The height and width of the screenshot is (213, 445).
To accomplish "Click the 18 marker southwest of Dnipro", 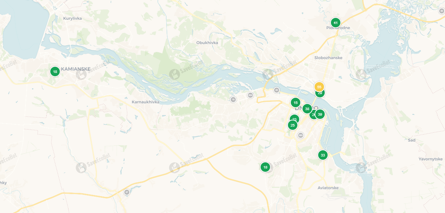I will 265,167.
